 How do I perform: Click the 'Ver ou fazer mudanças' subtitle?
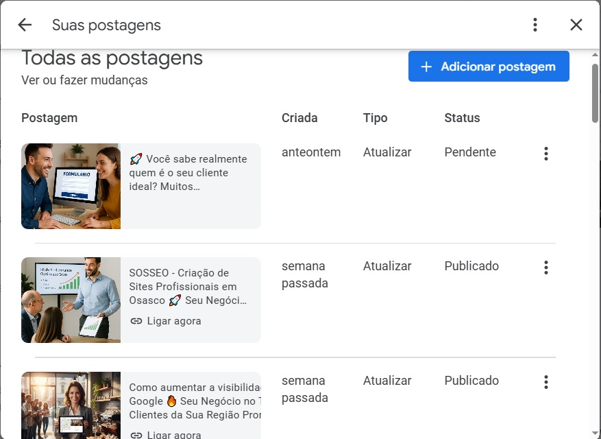tap(84, 80)
